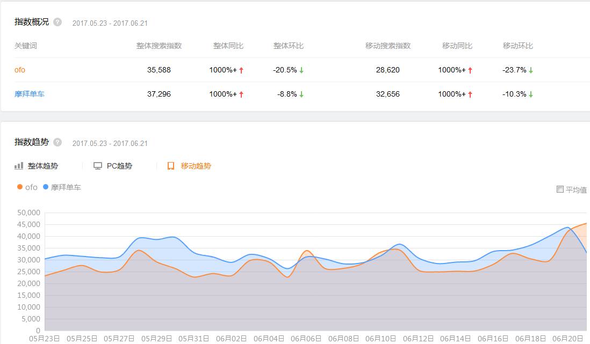Click red up arrow in ofo 整体同比

(x=241, y=70)
